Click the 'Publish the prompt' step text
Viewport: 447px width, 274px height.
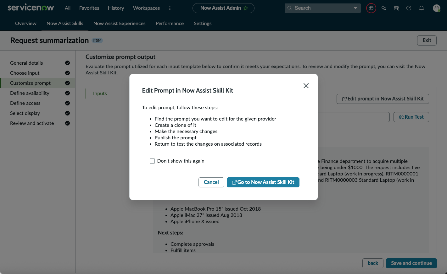(x=176, y=138)
